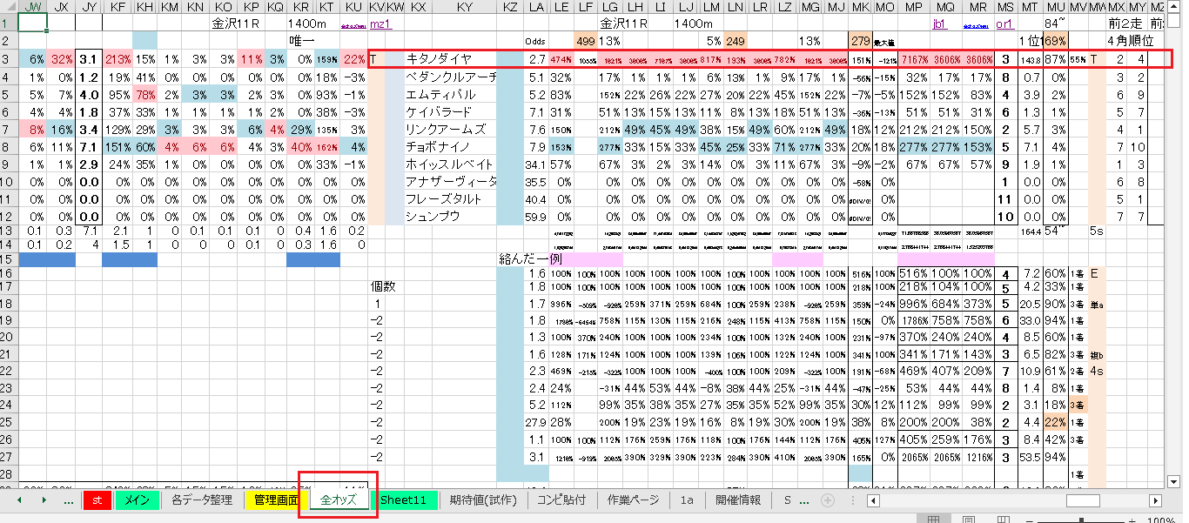Viewport: 1189px width, 523px height.
Task: Select the Sheet11 tab
Action: point(403,500)
